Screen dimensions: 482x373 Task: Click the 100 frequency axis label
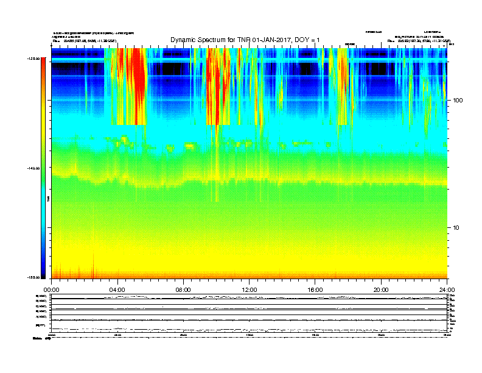tap(458, 101)
